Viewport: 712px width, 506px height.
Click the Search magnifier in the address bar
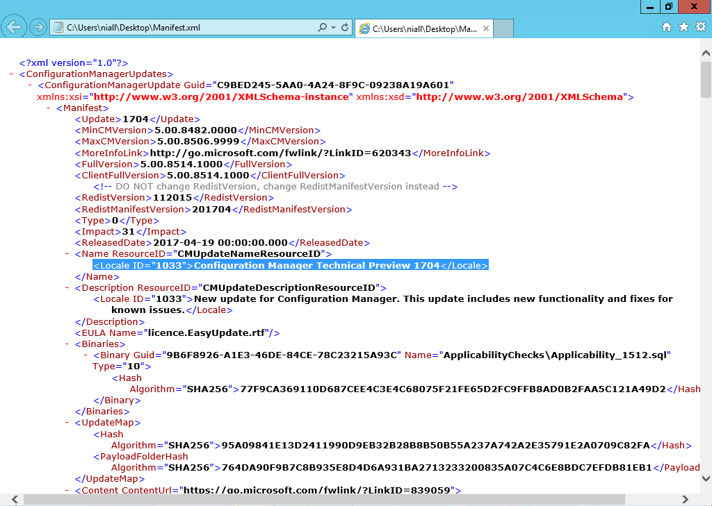click(x=323, y=28)
